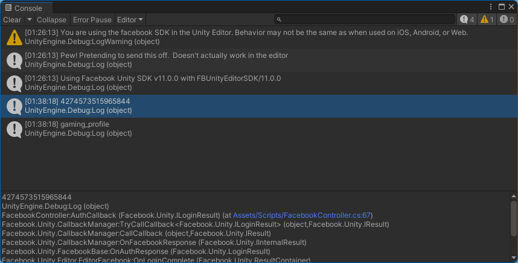Open the Clear options dropdown arrow
The width and height of the screenshot is (518, 263).
[30, 20]
